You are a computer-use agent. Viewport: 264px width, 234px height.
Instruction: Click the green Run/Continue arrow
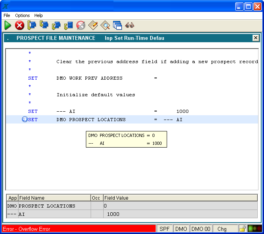coord(8,25)
